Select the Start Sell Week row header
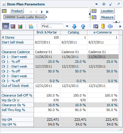The height and width of the screenshot is (134, 124). pyautogui.click(x=17, y=42)
